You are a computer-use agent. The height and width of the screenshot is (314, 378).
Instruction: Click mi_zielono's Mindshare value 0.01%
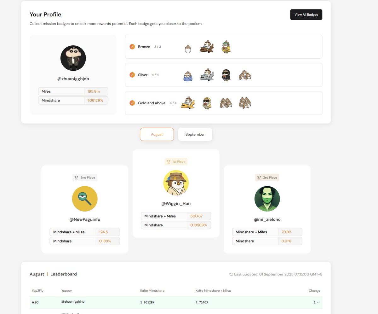pos(286,241)
